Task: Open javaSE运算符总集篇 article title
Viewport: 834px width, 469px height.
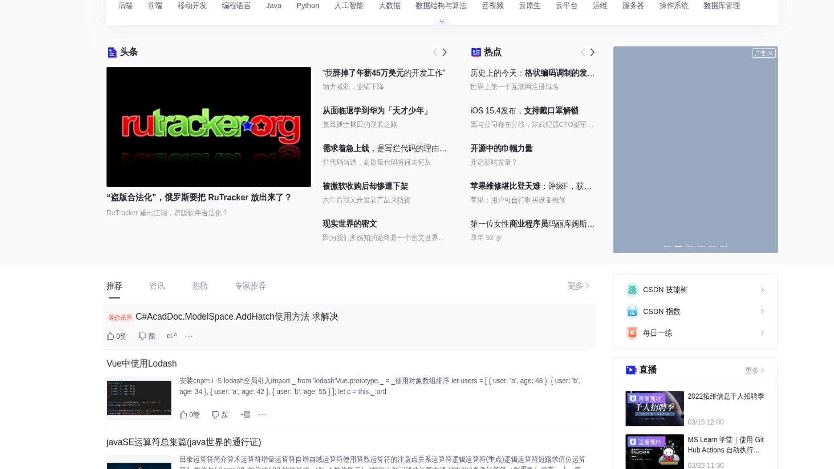Action: coord(184,442)
